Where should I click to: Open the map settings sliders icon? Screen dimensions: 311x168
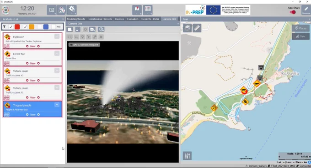(x=187, y=156)
